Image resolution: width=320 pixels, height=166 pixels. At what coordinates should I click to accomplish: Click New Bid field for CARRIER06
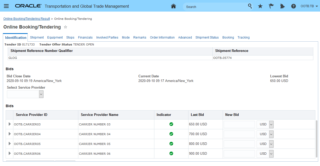tap(239, 154)
